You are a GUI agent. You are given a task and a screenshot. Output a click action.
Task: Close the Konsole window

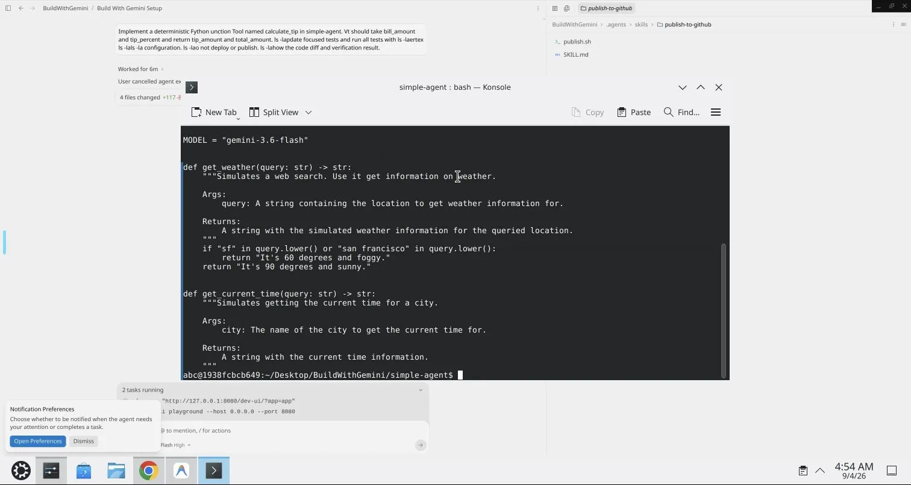point(719,87)
